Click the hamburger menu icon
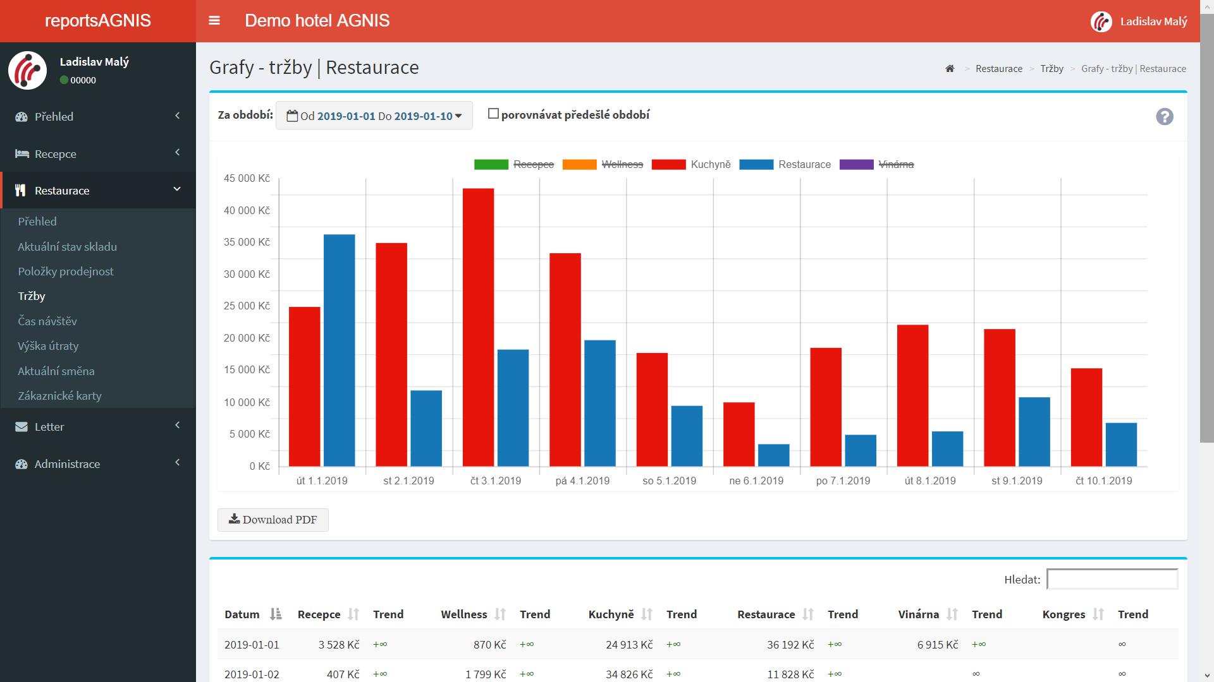This screenshot has height=682, width=1214. click(x=214, y=21)
